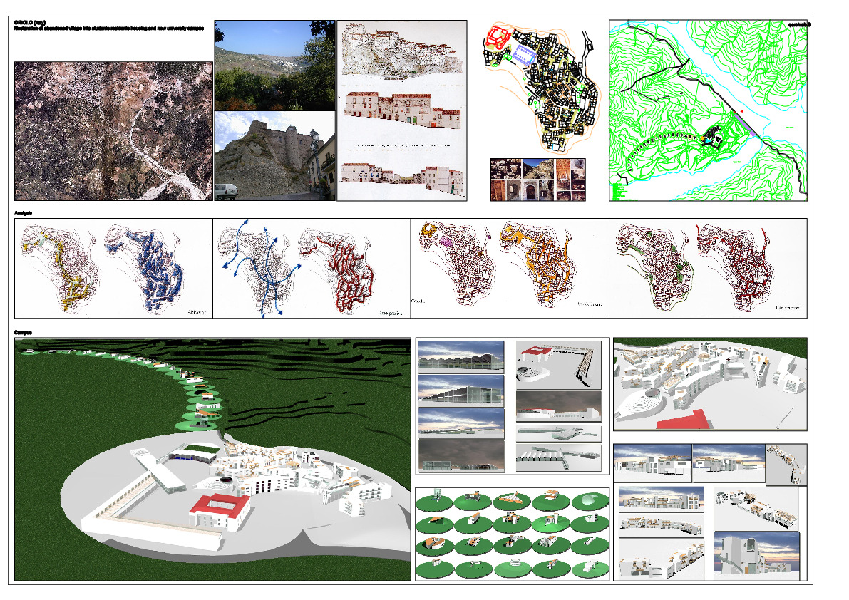Open the collage of doorway detail photos
849x600 pixels.
coord(537,180)
